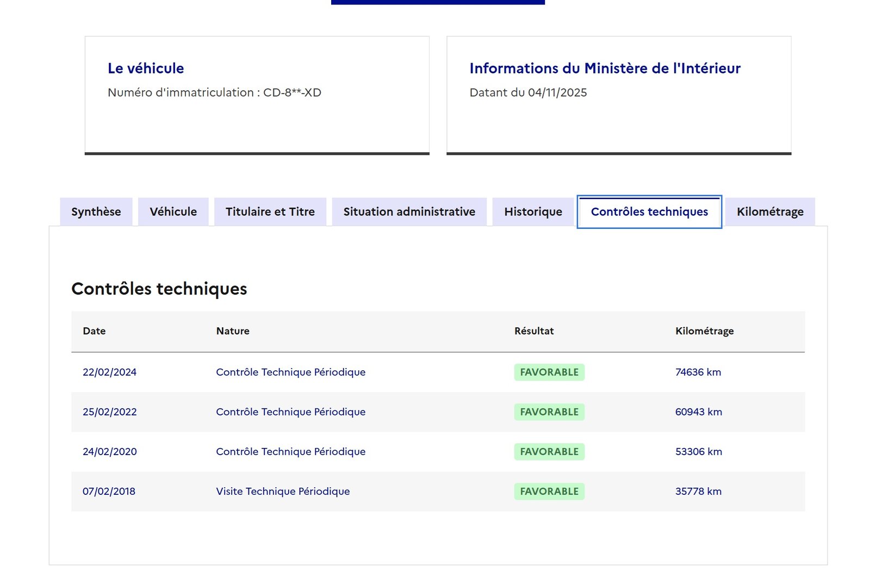This screenshot has height=578, width=870.
Task: Show the Kilométrage tab
Action: click(770, 212)
